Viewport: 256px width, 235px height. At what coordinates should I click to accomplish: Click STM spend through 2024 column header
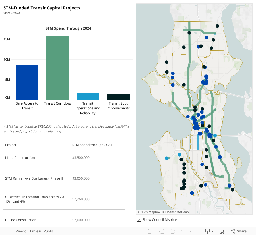92,145
